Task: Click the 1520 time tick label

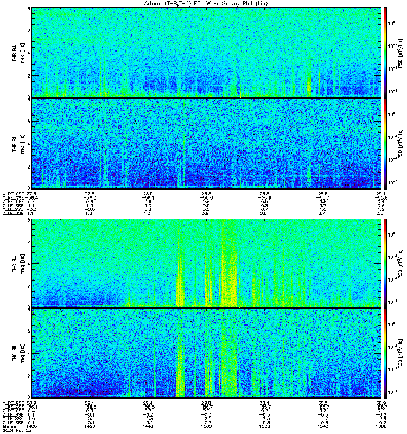Action: 264,426
